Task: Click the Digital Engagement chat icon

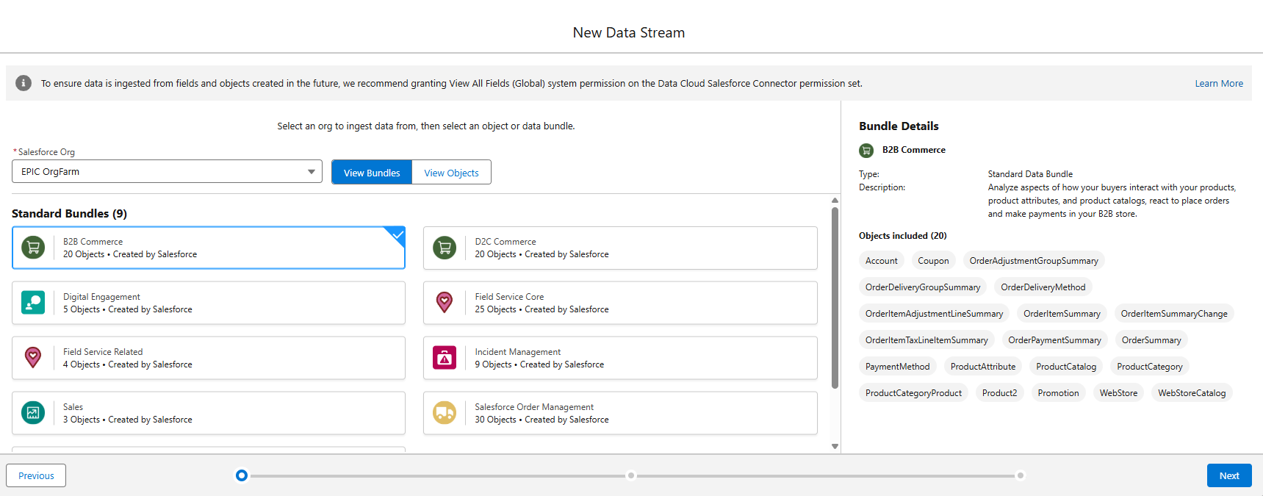Action: [x=33, y=303]
